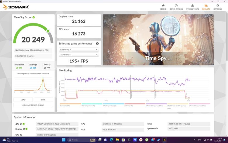
Task: Click the green check next to Display #1
Action: pyautogui.click(x=27, y=129)
